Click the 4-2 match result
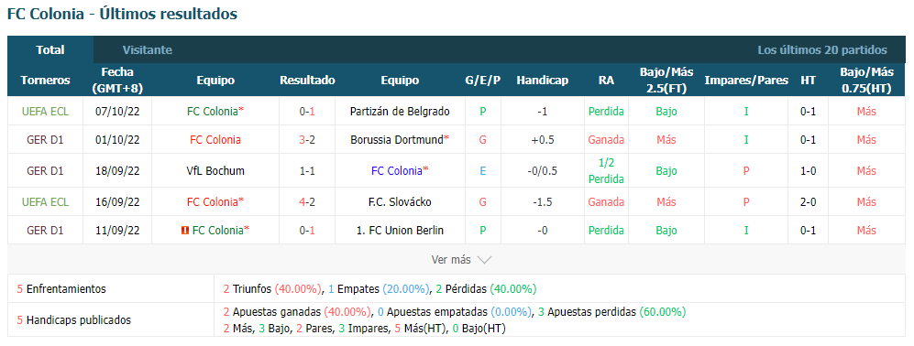Screen dimensions: 914x346 click(307, 202)
